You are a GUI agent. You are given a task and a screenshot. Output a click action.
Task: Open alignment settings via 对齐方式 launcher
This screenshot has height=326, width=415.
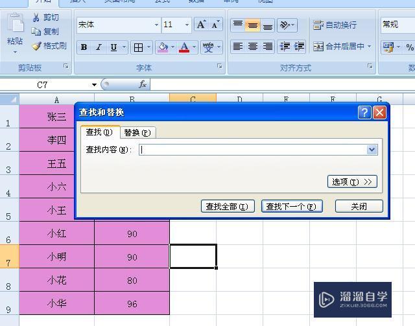(370, 66)
